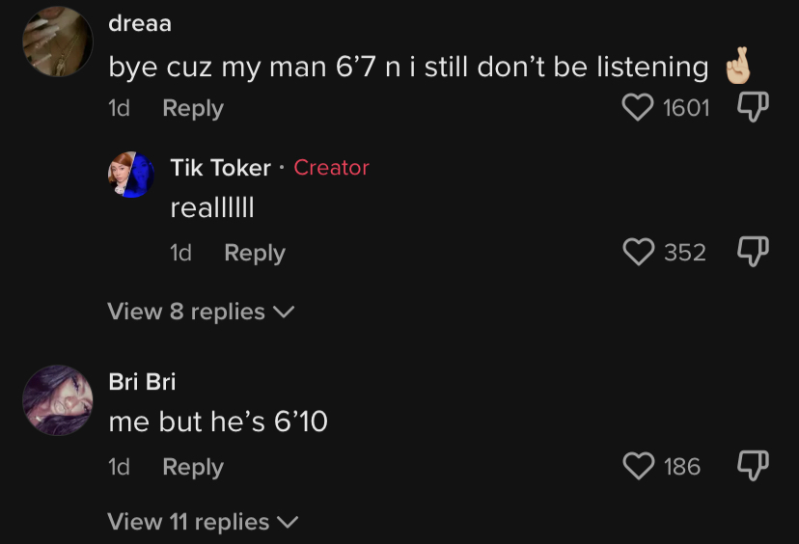Reply to Bri Bri's comment
This screenshot has height=544, width=799.
[x=193, y=467]
